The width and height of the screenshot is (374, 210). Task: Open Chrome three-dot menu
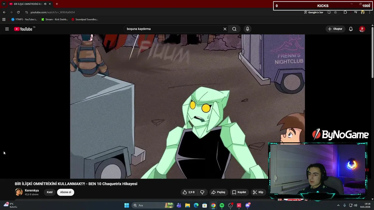coord(370,12)
